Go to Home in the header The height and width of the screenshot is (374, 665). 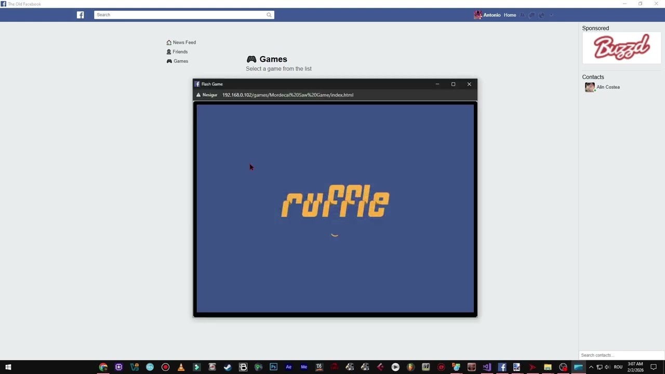(510, 15)
